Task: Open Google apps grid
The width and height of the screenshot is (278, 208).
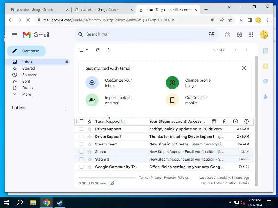Action: 251,35
